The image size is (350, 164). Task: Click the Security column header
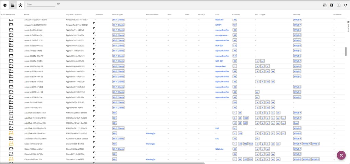[296, 14]
